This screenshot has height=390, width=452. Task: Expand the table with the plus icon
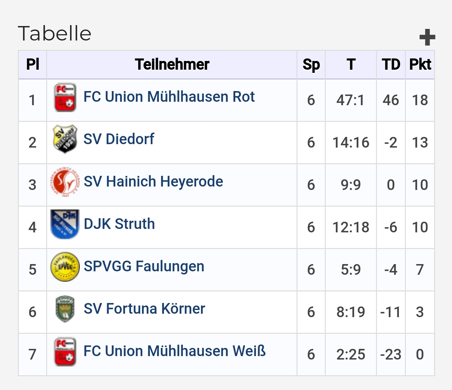427,37
